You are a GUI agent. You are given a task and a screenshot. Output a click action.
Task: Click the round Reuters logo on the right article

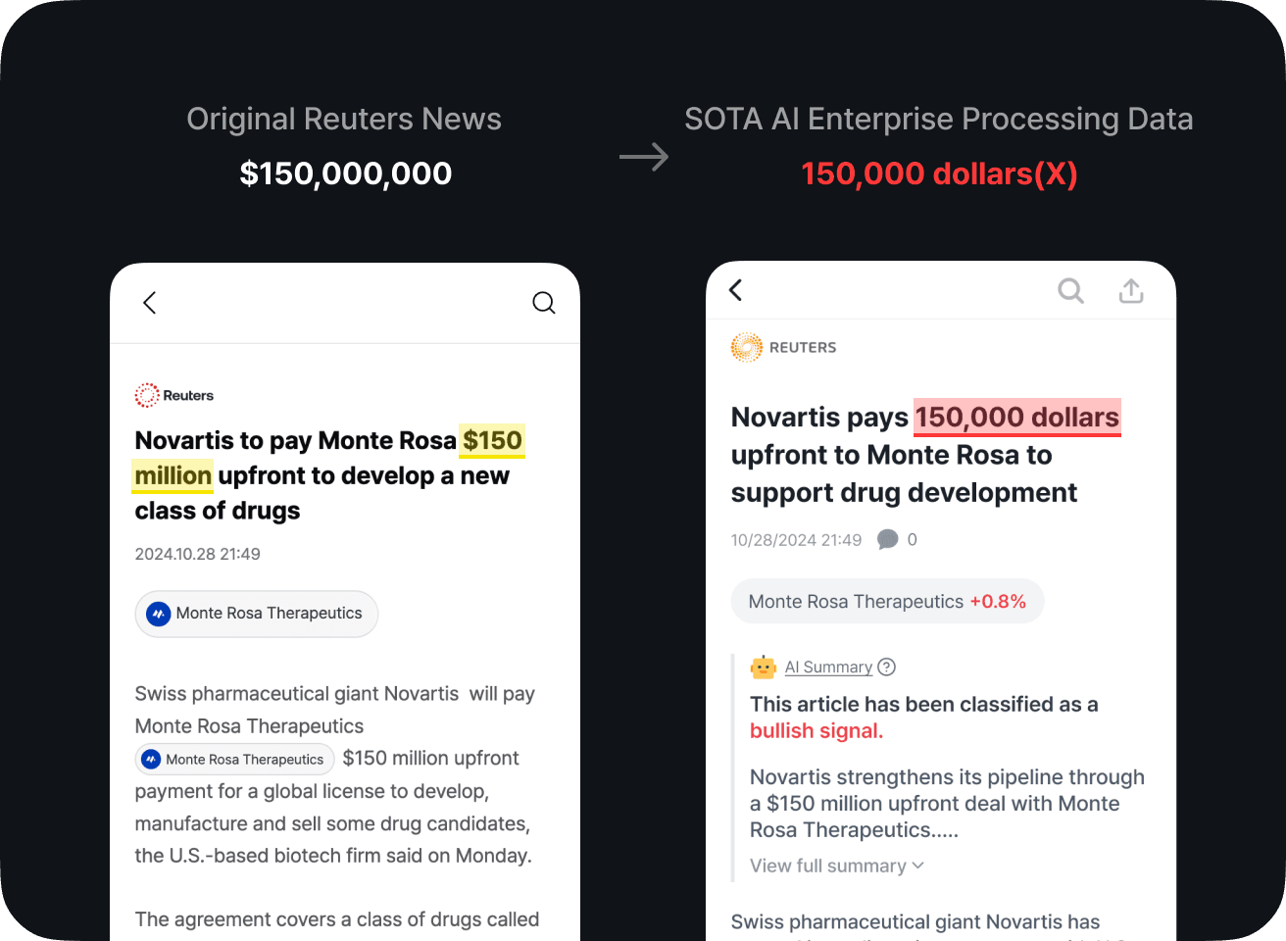[747, 347]
